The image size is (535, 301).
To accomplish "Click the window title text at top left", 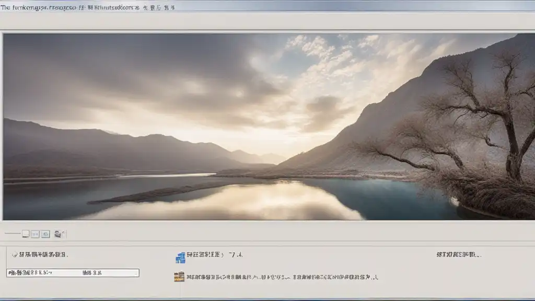I will (x=73, y=7).
